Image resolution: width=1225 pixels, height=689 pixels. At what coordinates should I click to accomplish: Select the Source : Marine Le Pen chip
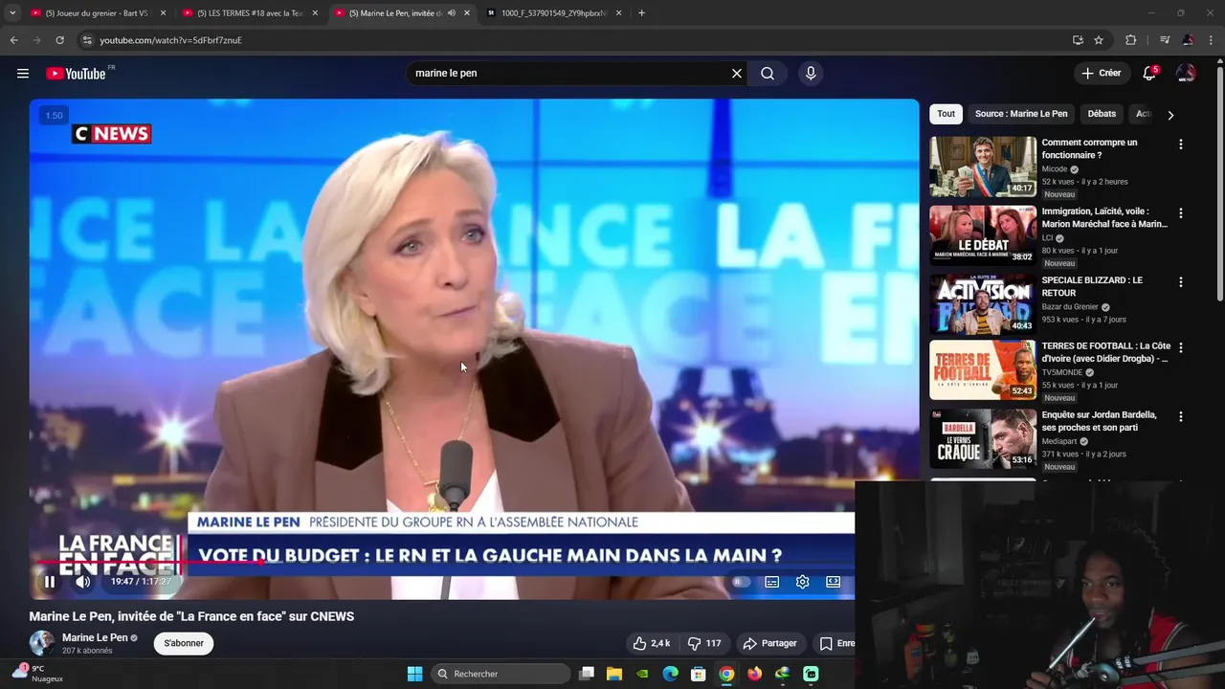1021,114
